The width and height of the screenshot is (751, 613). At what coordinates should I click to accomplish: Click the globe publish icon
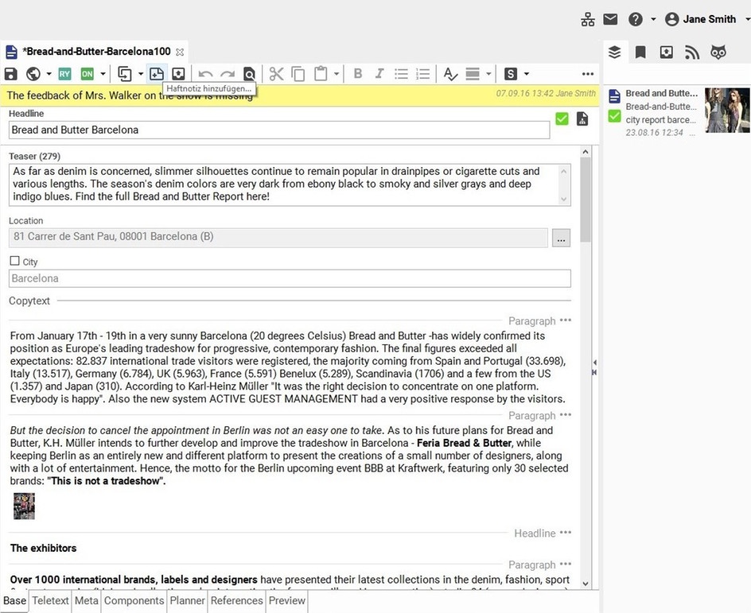33,74
